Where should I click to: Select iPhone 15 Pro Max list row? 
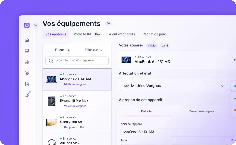point(77,101)
